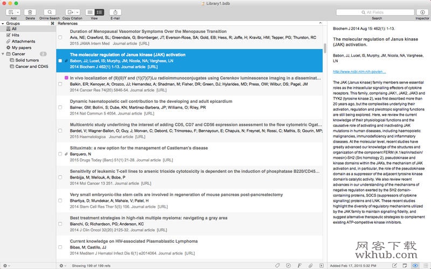
Task: Select the Cancer and CD45 group
Action: coord(28,66)
